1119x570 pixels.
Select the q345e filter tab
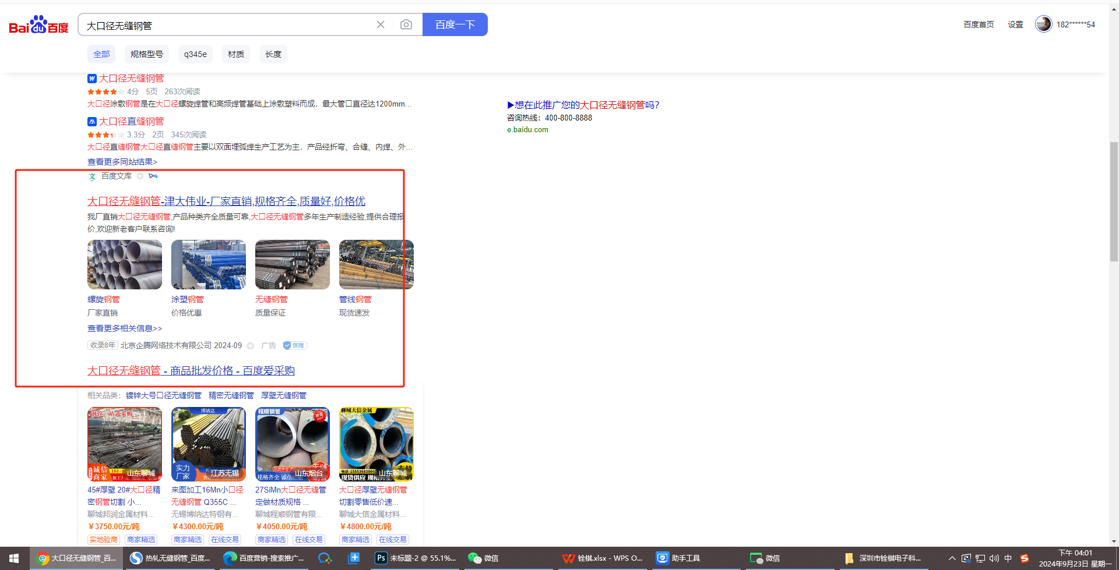(x=195, y=54)
